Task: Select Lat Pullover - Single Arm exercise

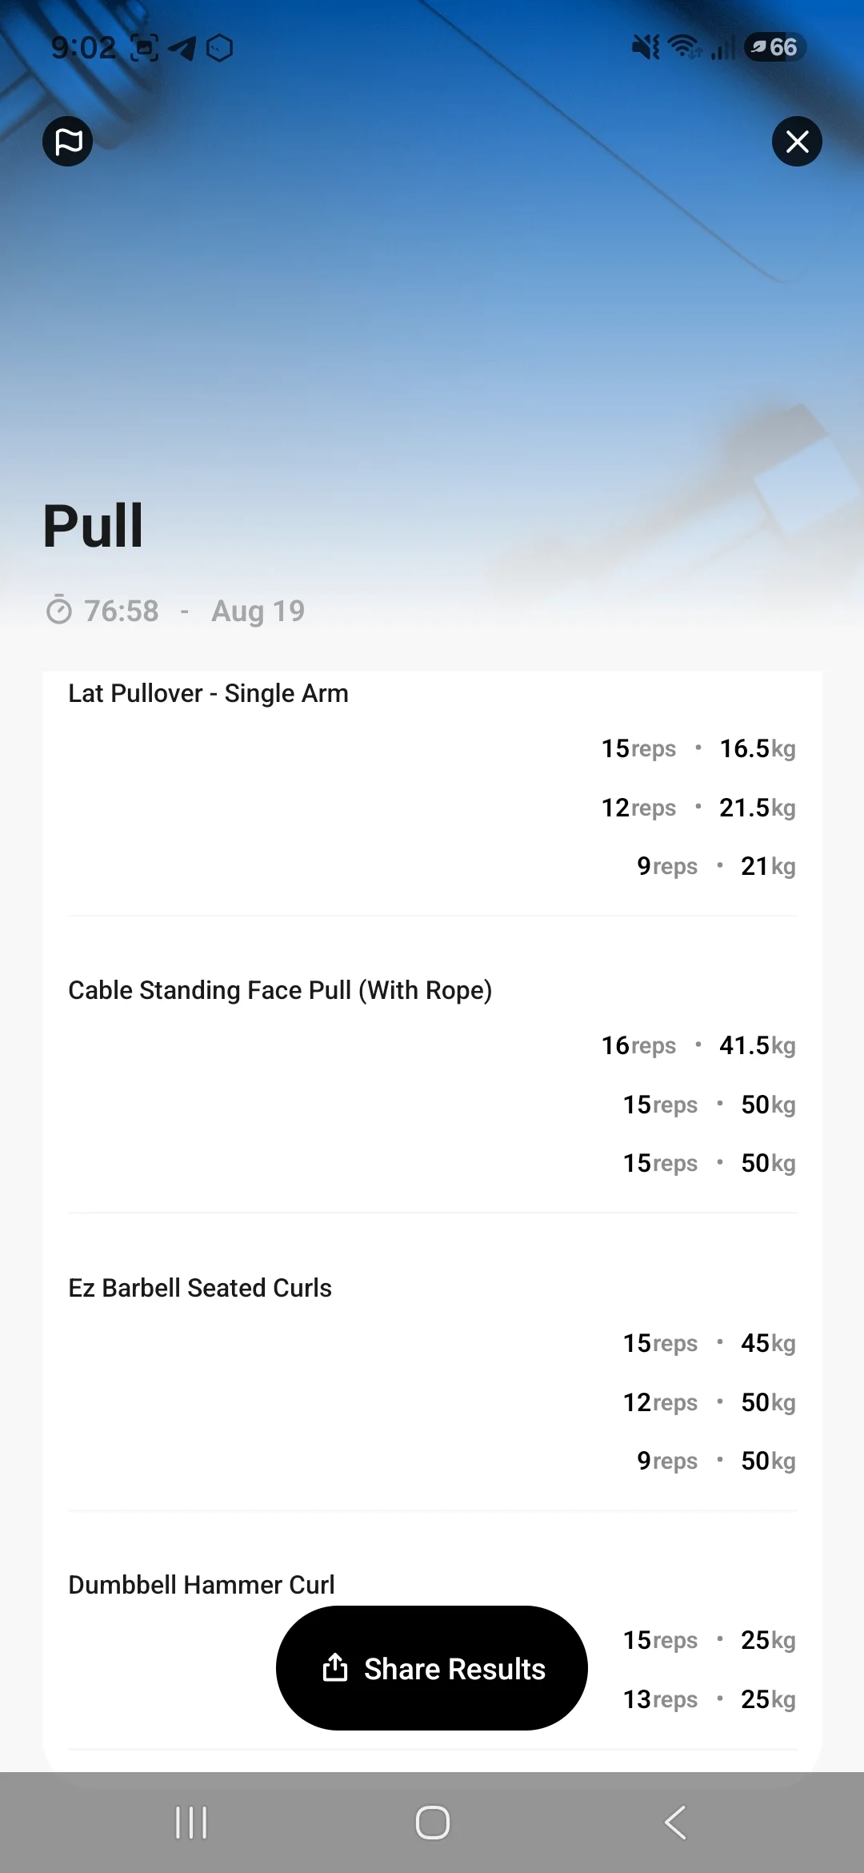Action: (x=208, y=693)
